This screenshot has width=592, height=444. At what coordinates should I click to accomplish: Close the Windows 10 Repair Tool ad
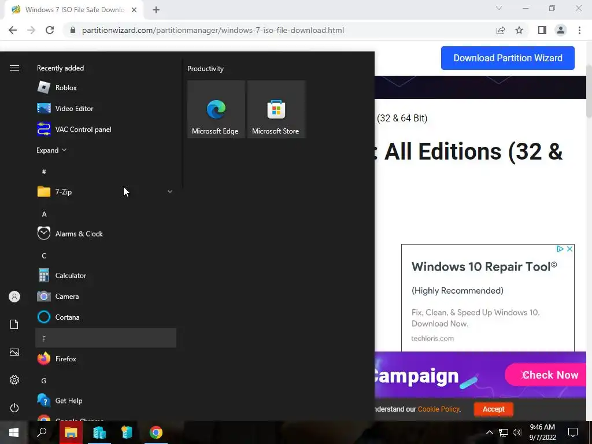point(569,249)
